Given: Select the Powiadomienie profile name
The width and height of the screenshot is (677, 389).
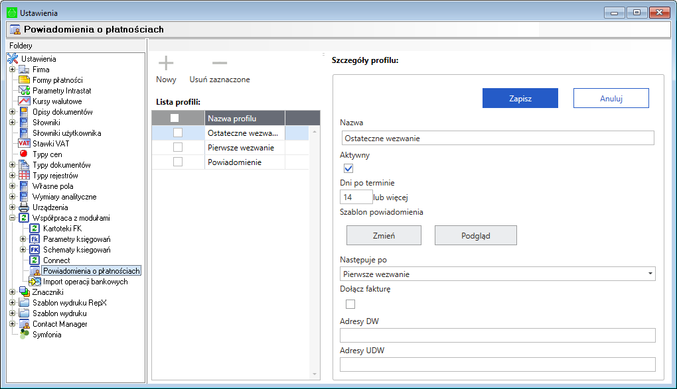Looking at the screenshot, I should (x=234, y=162).
